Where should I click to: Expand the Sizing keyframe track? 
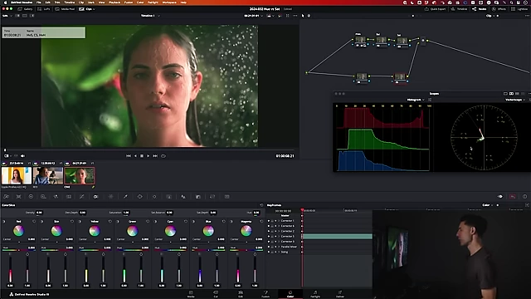pyautogui.click(x=279, y=252)
